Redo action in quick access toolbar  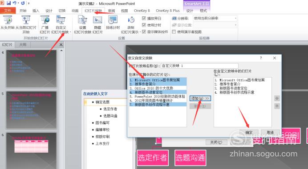pos(23,3)
